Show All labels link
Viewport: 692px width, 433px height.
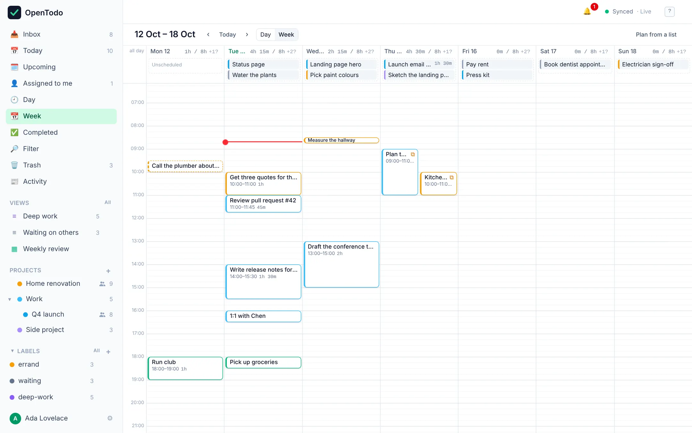click(97, 351)
